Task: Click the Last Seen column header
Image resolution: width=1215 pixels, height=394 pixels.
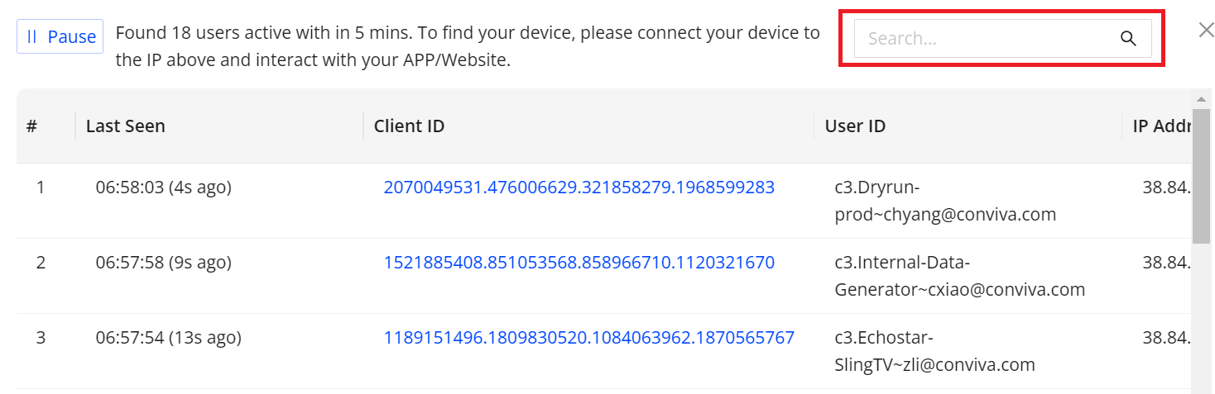Action: pos(126,126)
